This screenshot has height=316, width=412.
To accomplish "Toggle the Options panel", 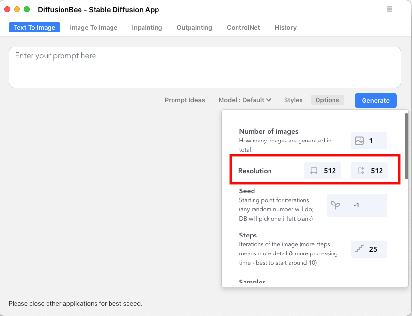I will tap(327, 100).
